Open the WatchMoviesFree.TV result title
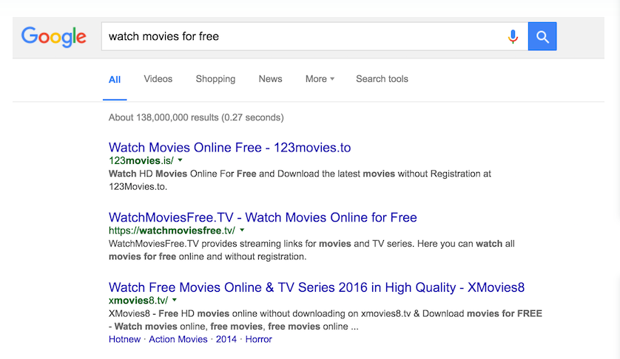Screen dimensions: 620x359 [x=263, y=218]
